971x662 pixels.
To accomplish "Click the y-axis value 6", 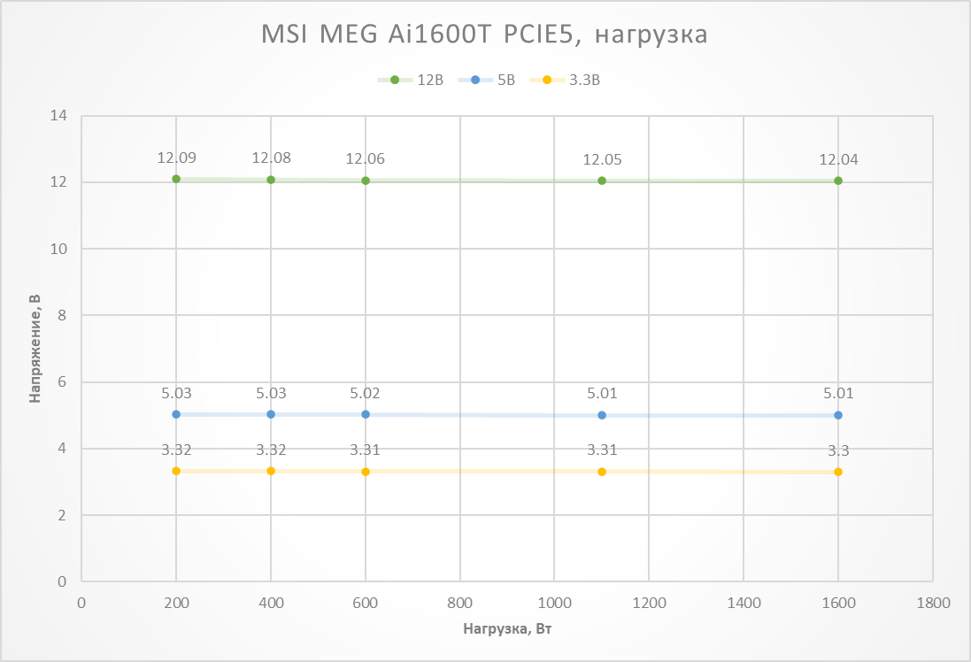I will tap(62, 382).
